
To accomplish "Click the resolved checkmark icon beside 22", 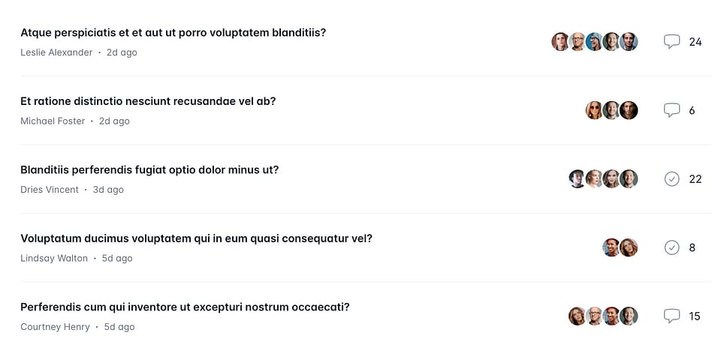I will tap(671, 179).
